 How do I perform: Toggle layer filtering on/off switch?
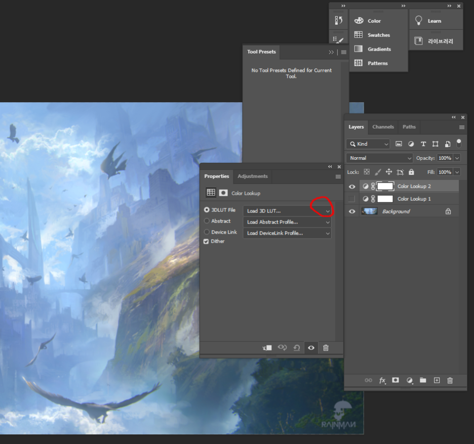[x=459, y=144]
